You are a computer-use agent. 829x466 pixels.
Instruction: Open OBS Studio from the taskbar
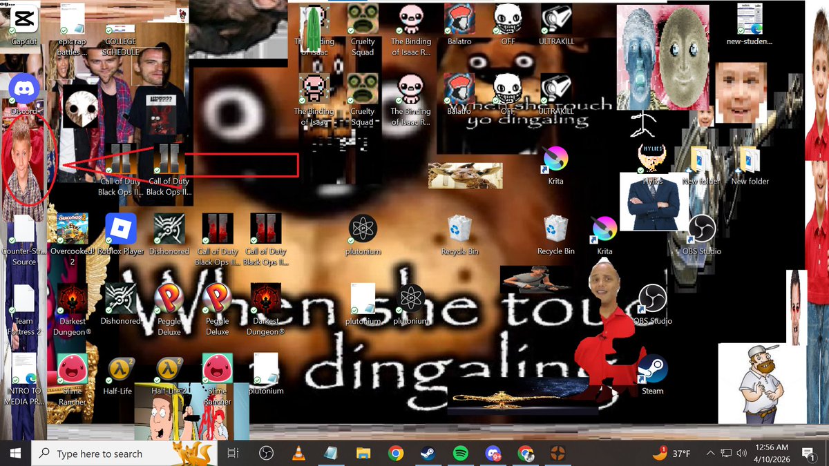point(266,454)
